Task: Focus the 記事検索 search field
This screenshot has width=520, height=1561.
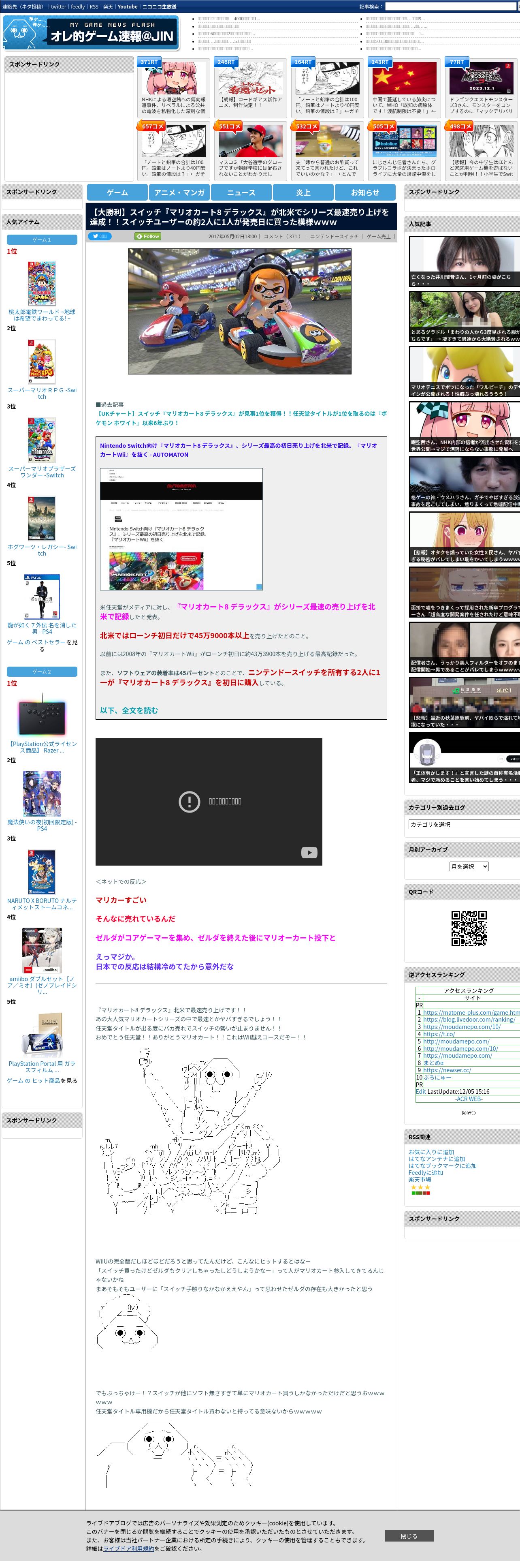Action: click(450, 6)
